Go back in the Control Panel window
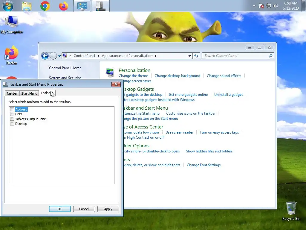 (x=45, y=56)
